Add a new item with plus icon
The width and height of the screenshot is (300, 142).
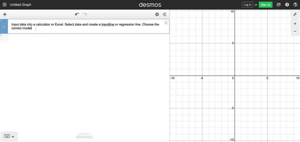[5, 14]
